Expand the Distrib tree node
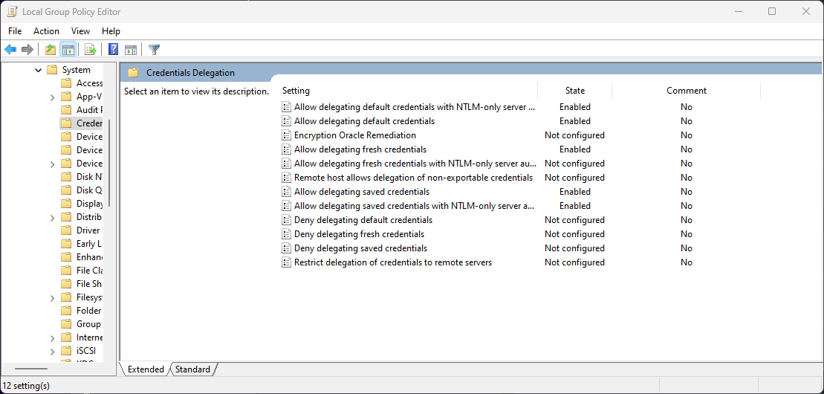Image resolution: width=824 pixels, height=394 pixels. pos(53,217)
